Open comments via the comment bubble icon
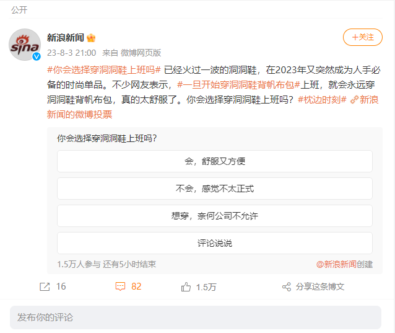Image resolution: width=395 pixels, height=333 pixels. [121, 286]
